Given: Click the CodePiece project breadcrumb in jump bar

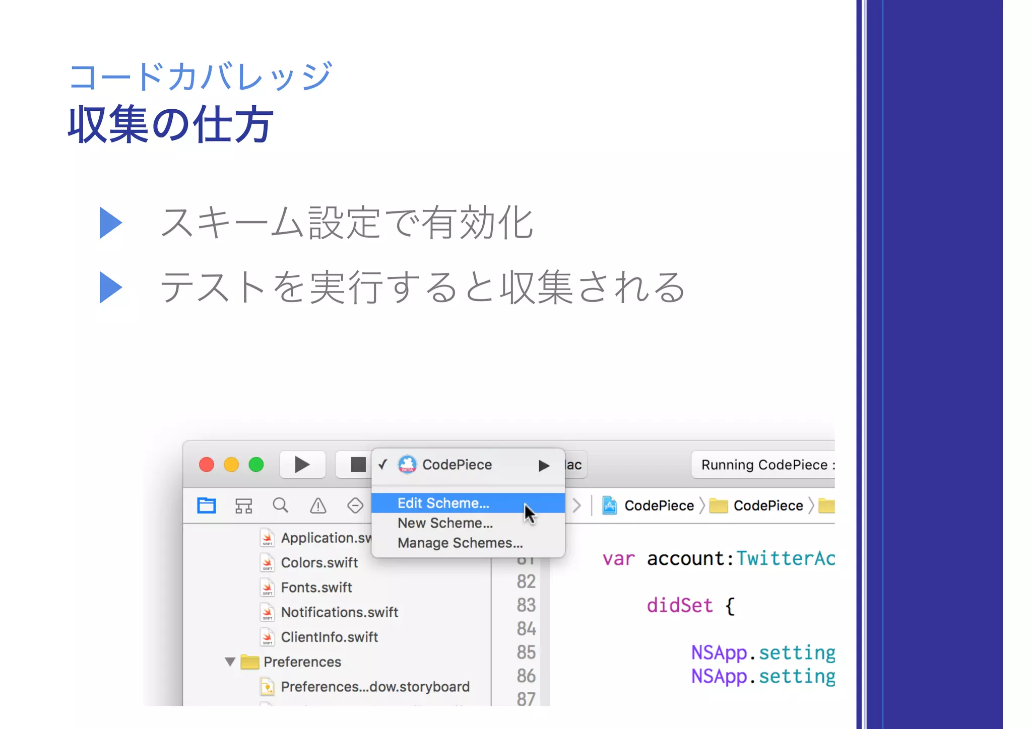Looking at the screenshot, I should click(x=659, y=505).
